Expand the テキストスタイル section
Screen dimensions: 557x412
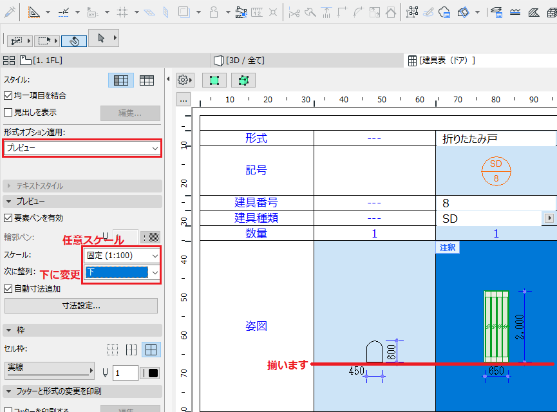(x=82, y=186)
